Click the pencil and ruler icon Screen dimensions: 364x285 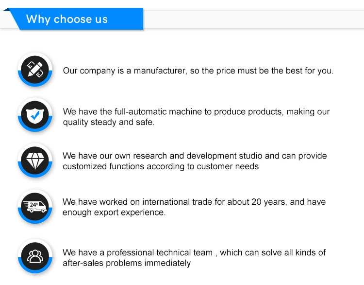[x=35, y=70]
